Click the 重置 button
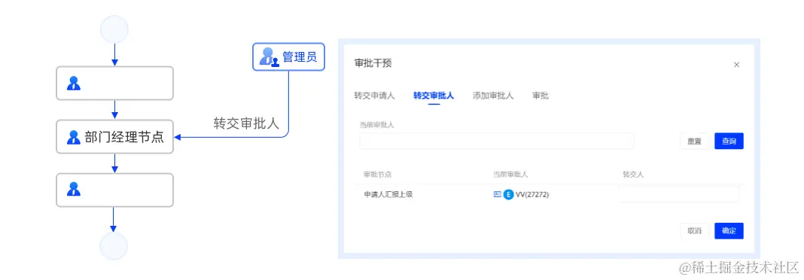The image size is (804, 280). [694, 141]
